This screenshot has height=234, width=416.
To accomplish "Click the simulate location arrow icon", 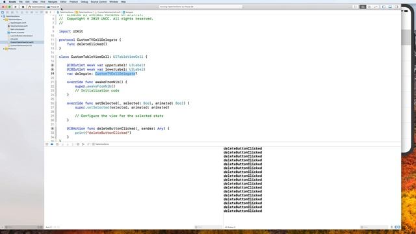I will (88, 144).
